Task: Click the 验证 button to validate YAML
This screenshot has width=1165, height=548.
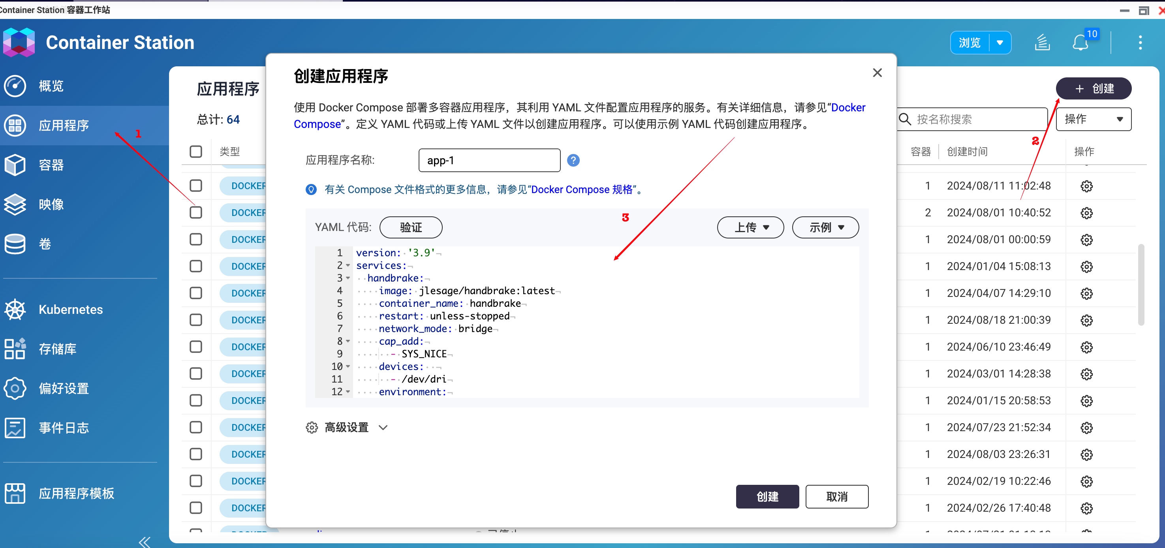Action: tap(410, 227)
